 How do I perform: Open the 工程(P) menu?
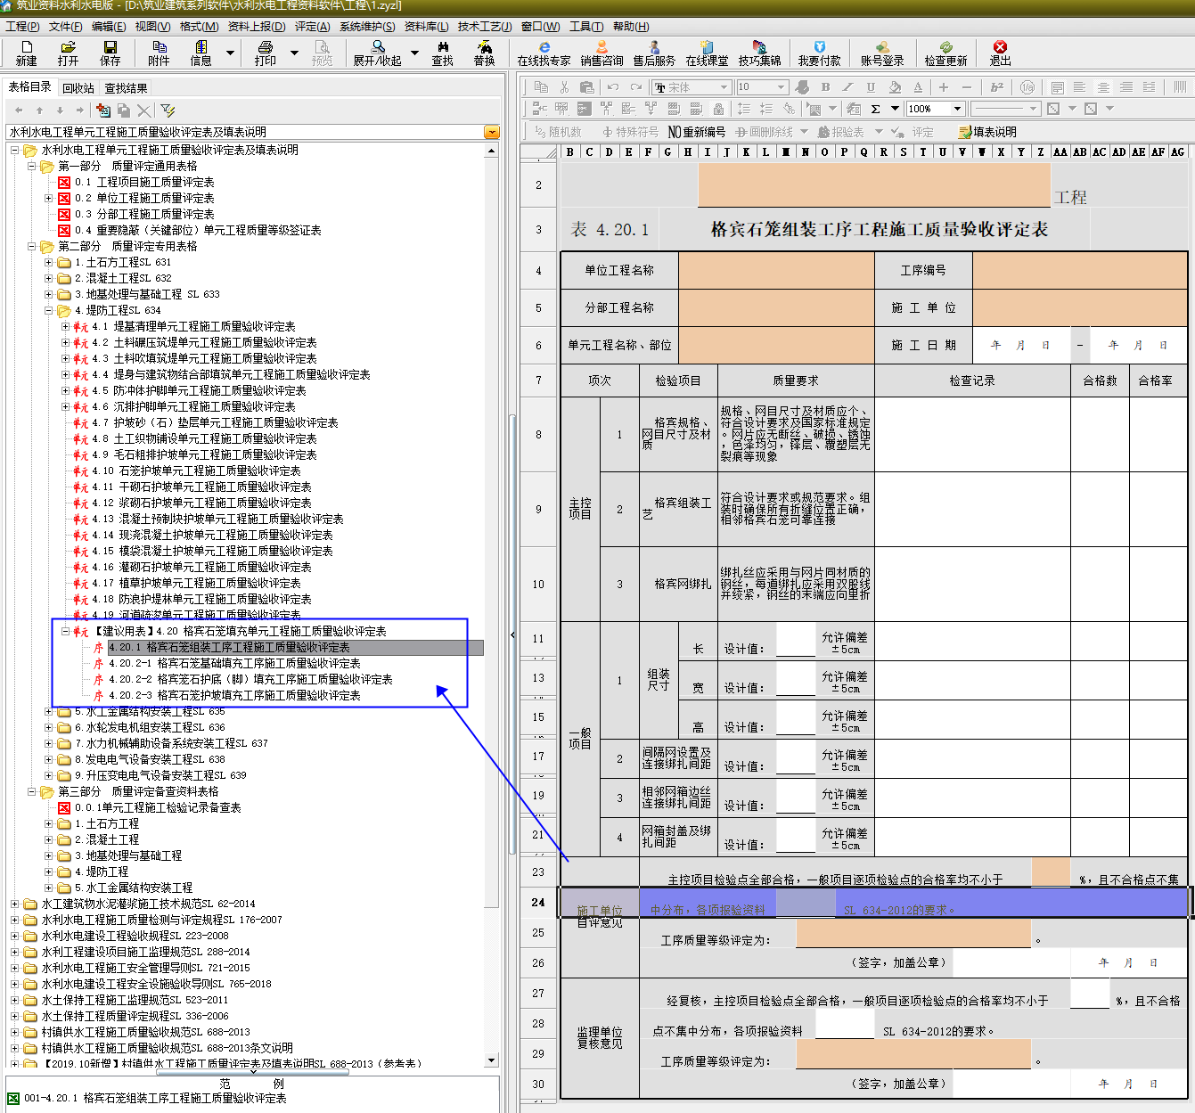[x=22, y=27]
